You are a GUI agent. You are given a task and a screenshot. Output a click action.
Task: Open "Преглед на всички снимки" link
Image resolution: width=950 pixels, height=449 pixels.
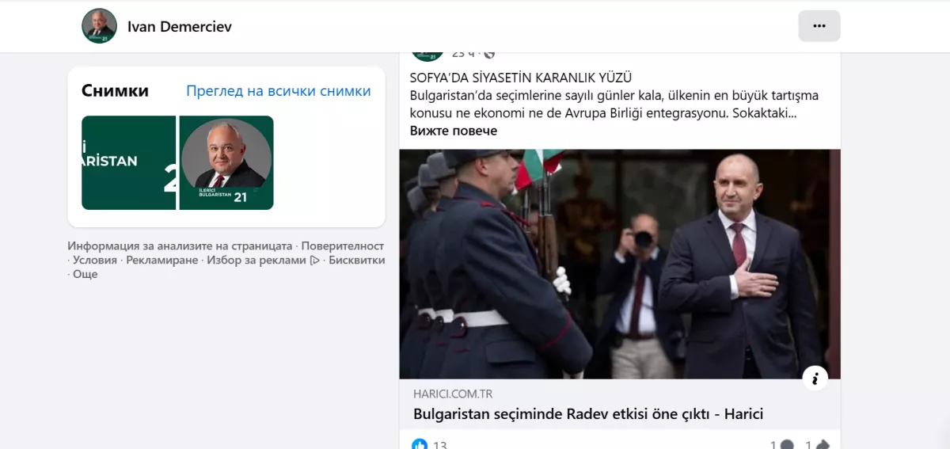278,91
